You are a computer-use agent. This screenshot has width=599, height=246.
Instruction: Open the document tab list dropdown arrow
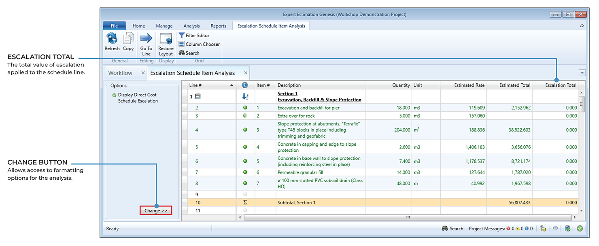tap(582, 73)
